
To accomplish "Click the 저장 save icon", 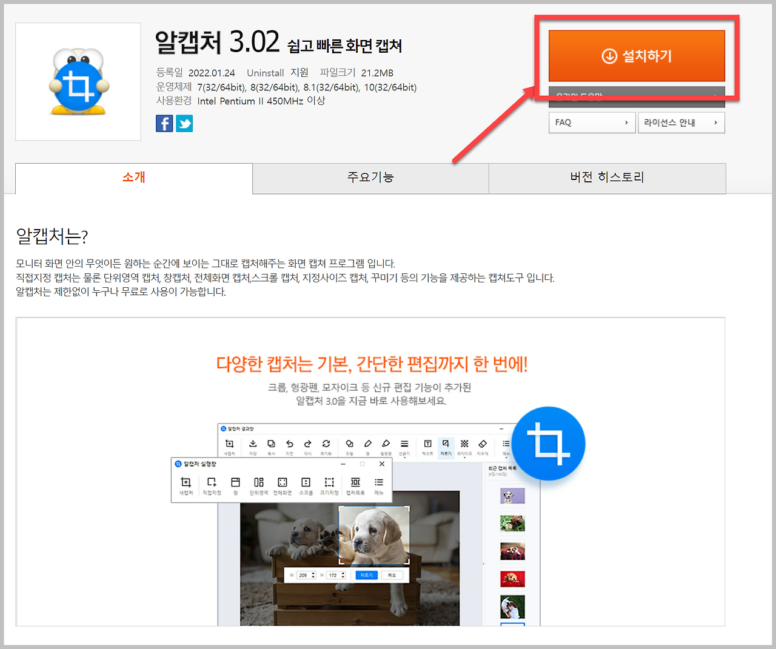I will [253, 447].
